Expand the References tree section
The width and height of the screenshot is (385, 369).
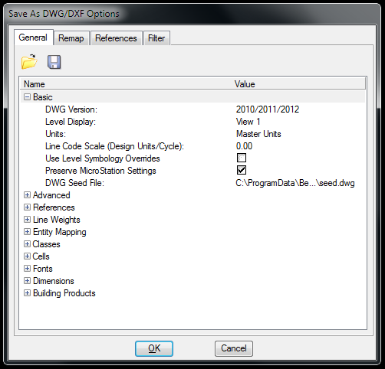pyautogui.click(x=27, y=207)
